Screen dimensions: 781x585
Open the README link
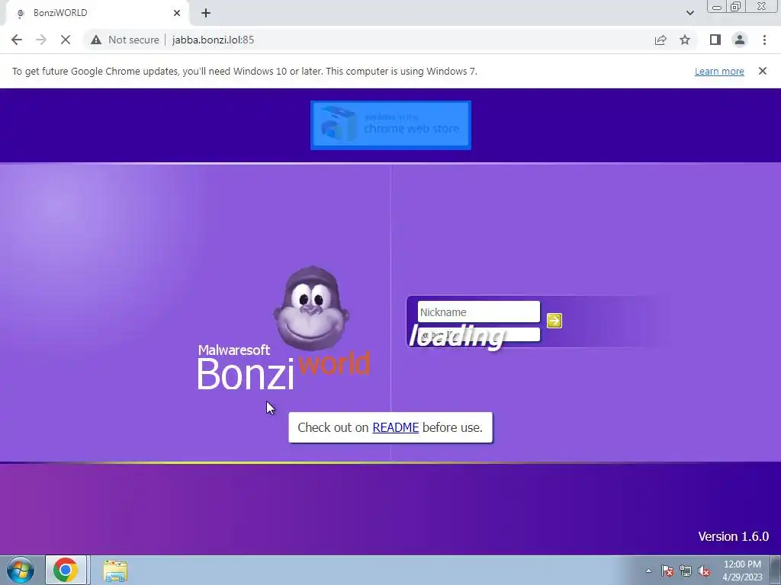tap(396, 427)
